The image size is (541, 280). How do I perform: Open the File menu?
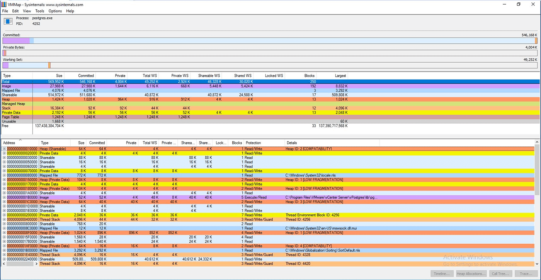(x=5, y=11)
